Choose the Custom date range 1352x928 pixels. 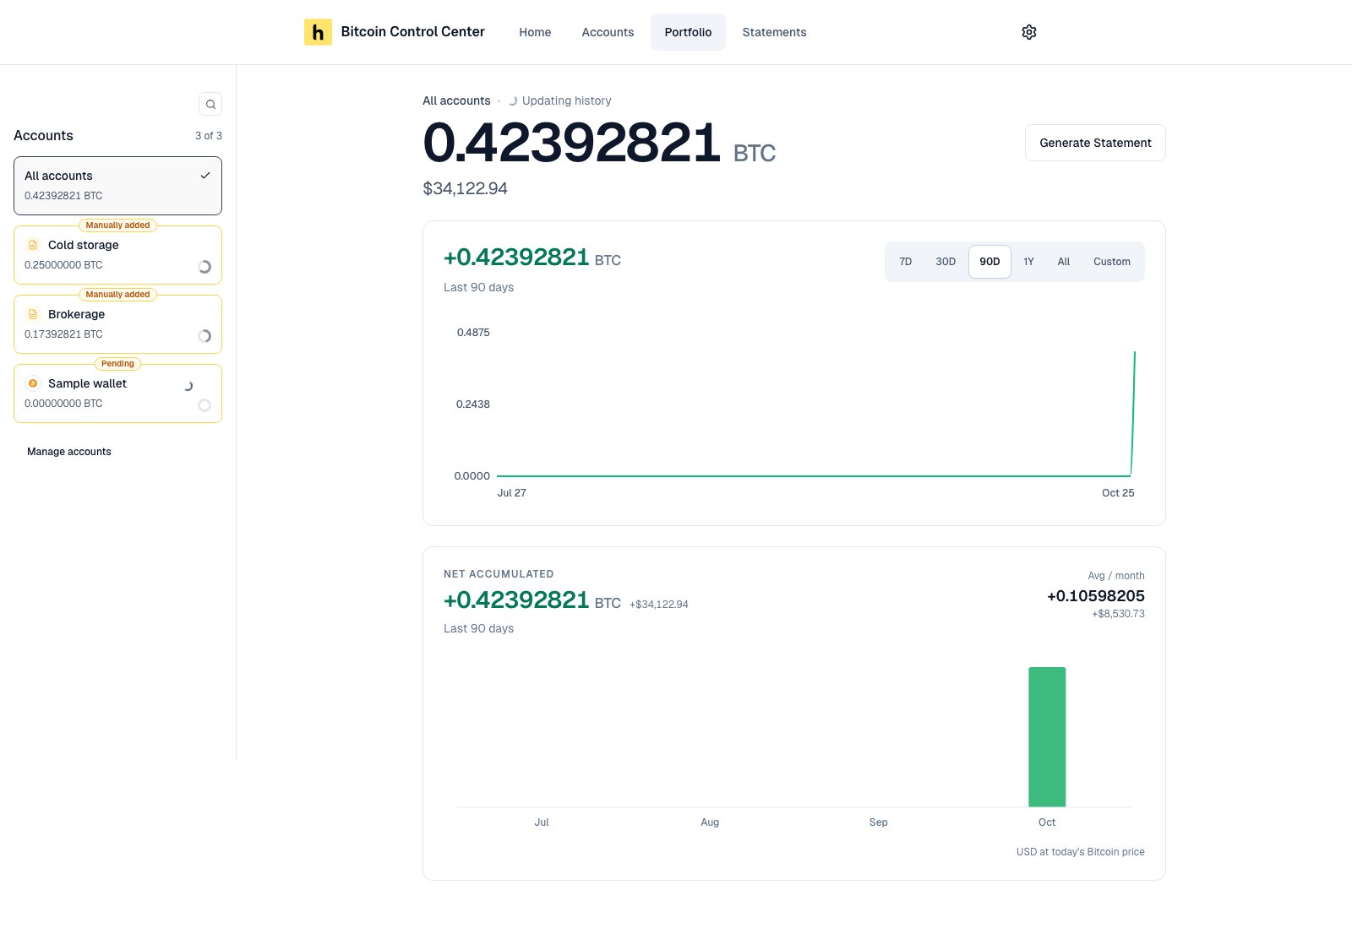(1112, 262)
